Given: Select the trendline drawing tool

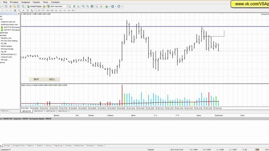Looking at the screenshot, I should point(11,10).
